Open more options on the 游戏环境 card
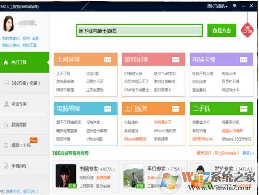 (x=176, y=60)
